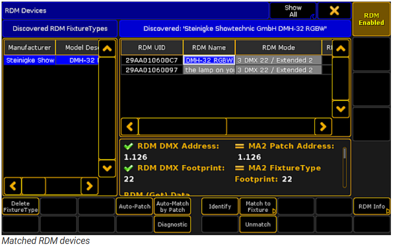Click the Unmatch button

(x=258, y=224)
